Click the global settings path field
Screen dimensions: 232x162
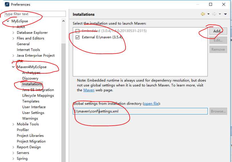click(140, 111)
